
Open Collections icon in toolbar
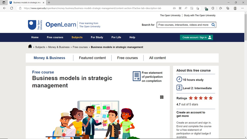(x=228, y=8)
